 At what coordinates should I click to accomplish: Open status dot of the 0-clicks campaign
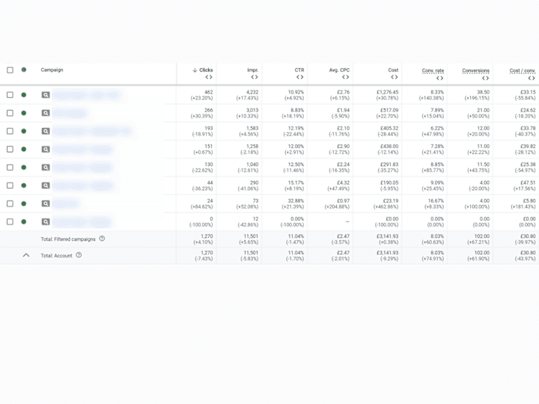click(24, 222)
